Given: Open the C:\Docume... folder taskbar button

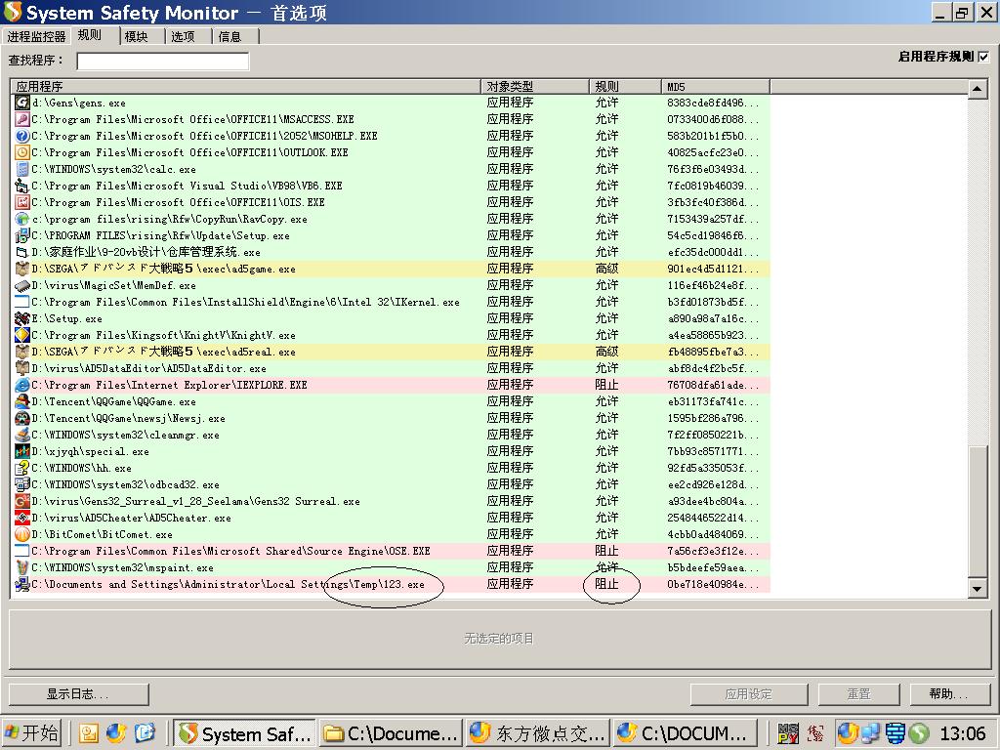Looking at the screenshot, I should click(x=391, y=733).
